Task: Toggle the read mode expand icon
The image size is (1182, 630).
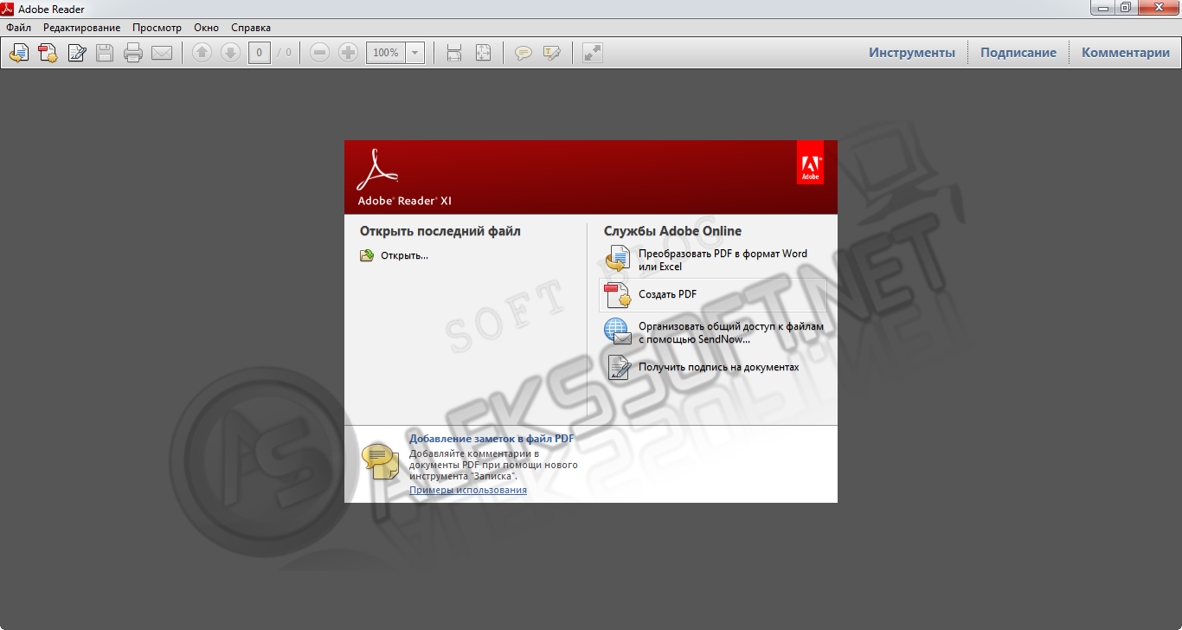Action: pos(592,53)
